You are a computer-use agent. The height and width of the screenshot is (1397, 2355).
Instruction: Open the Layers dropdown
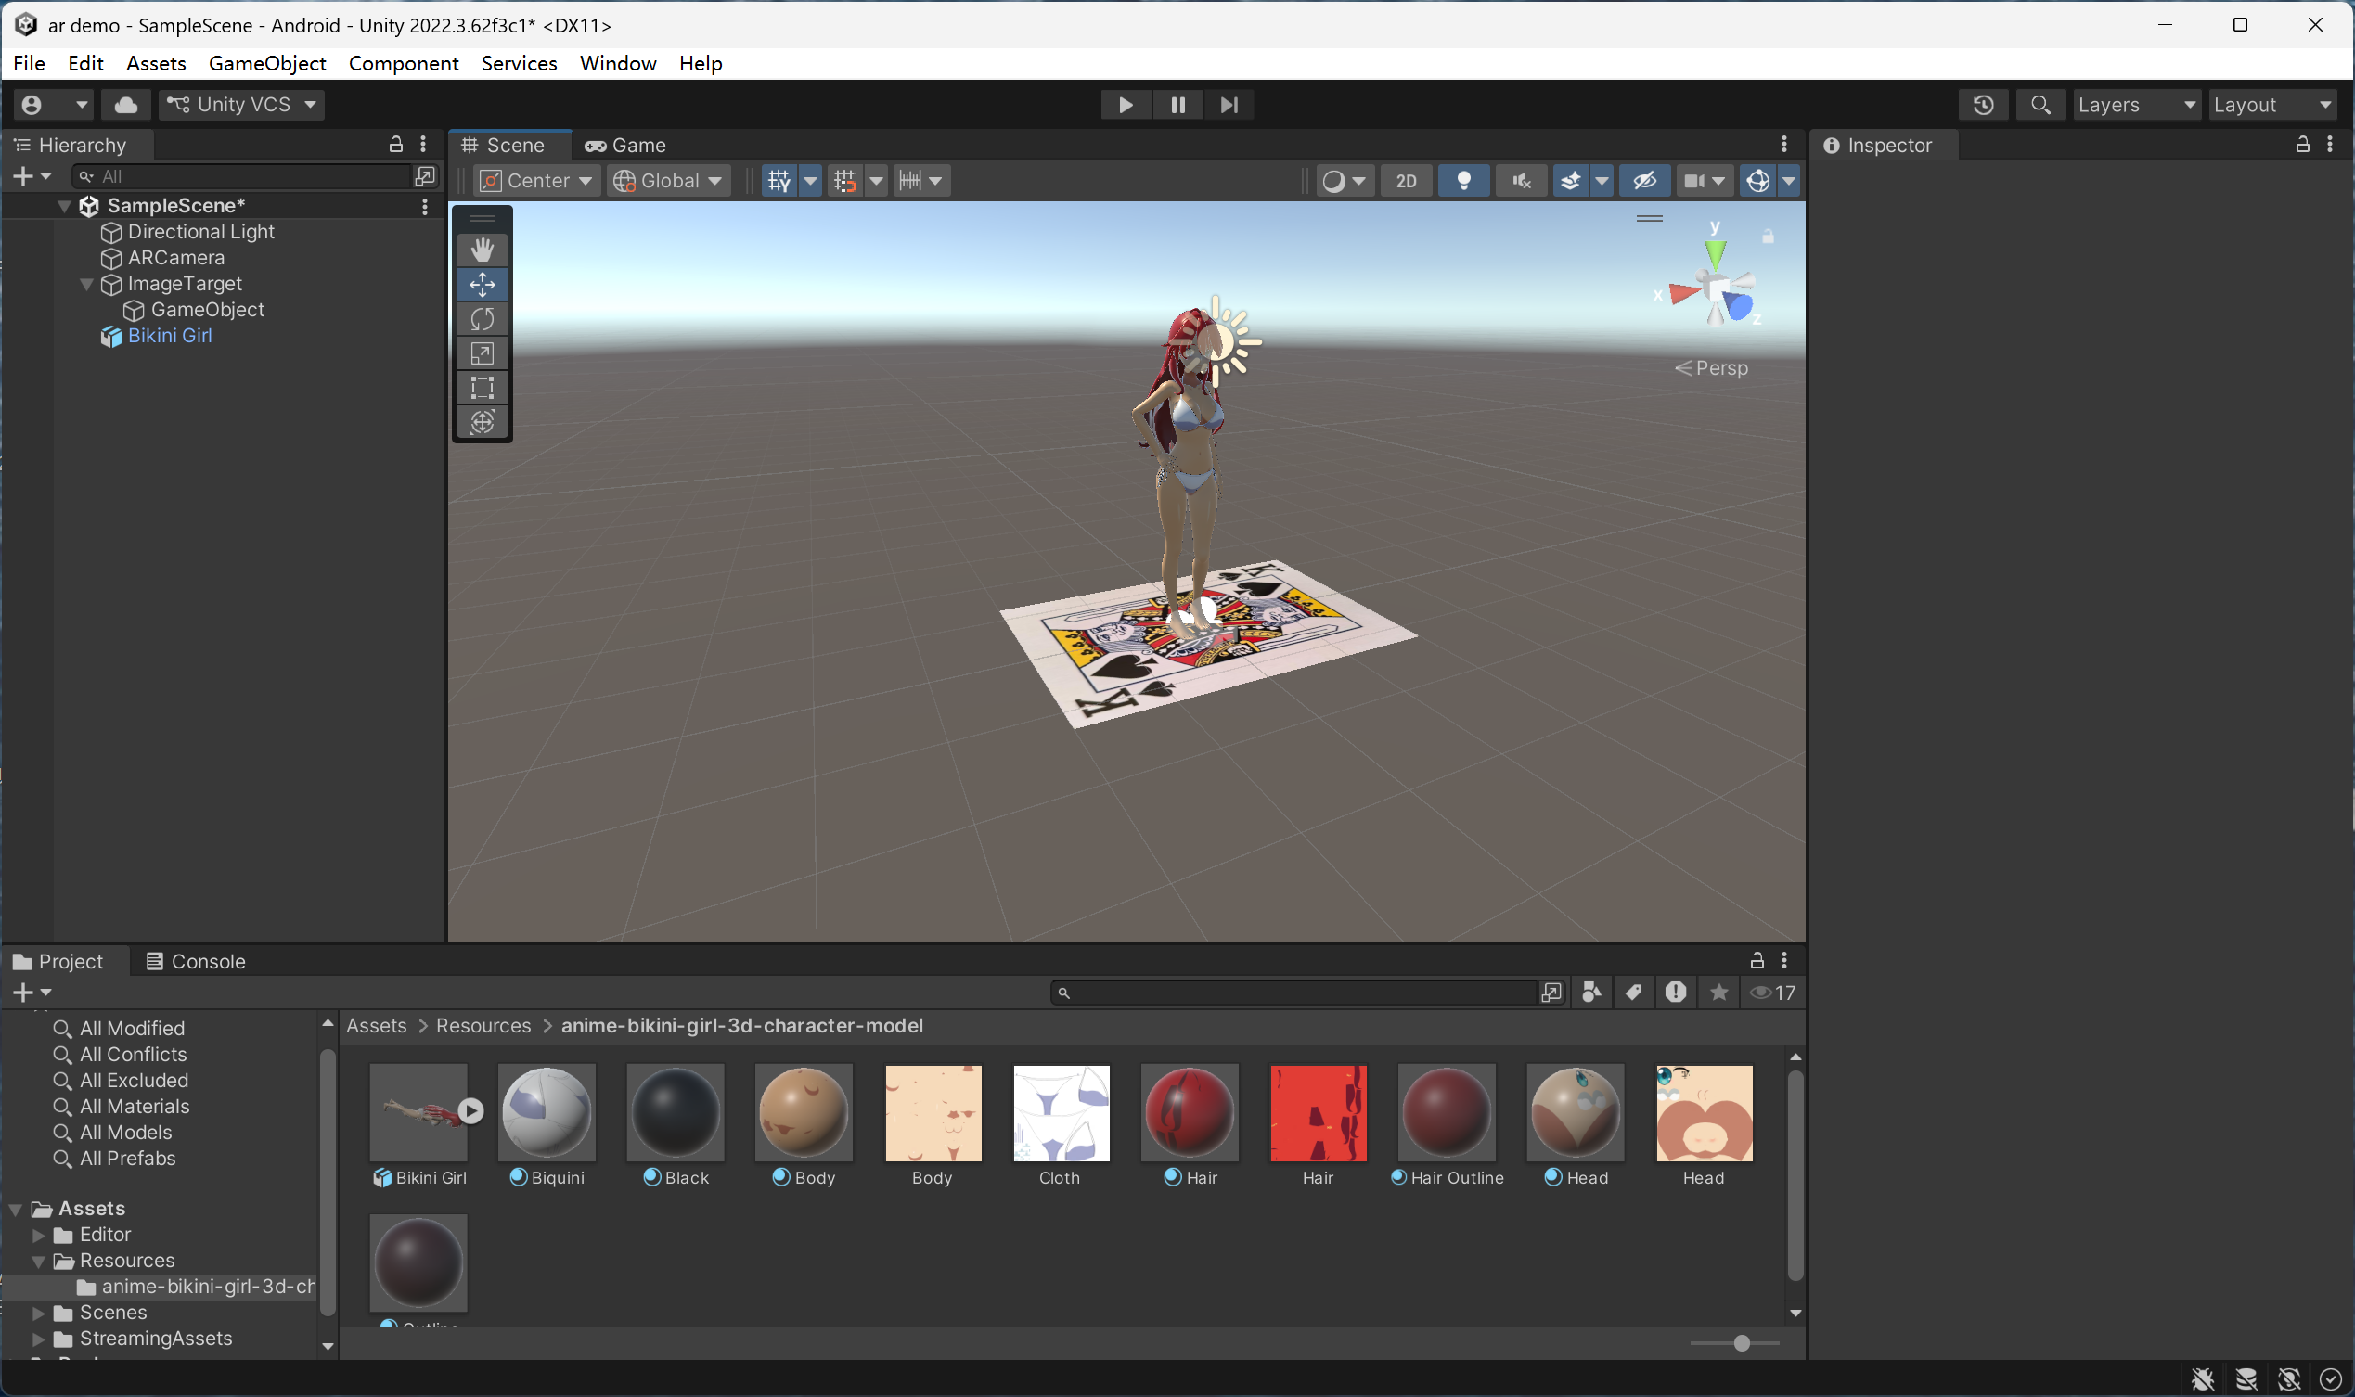click(2136, 105)
